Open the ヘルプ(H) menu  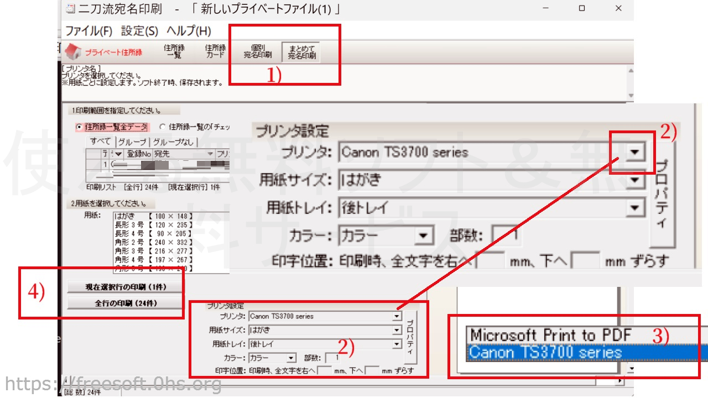189,31
